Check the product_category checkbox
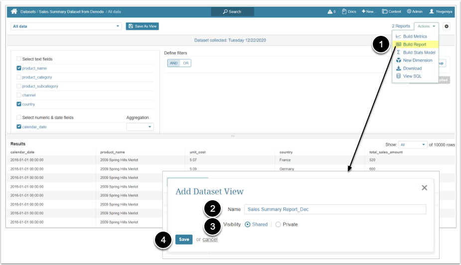 point(19,77)
